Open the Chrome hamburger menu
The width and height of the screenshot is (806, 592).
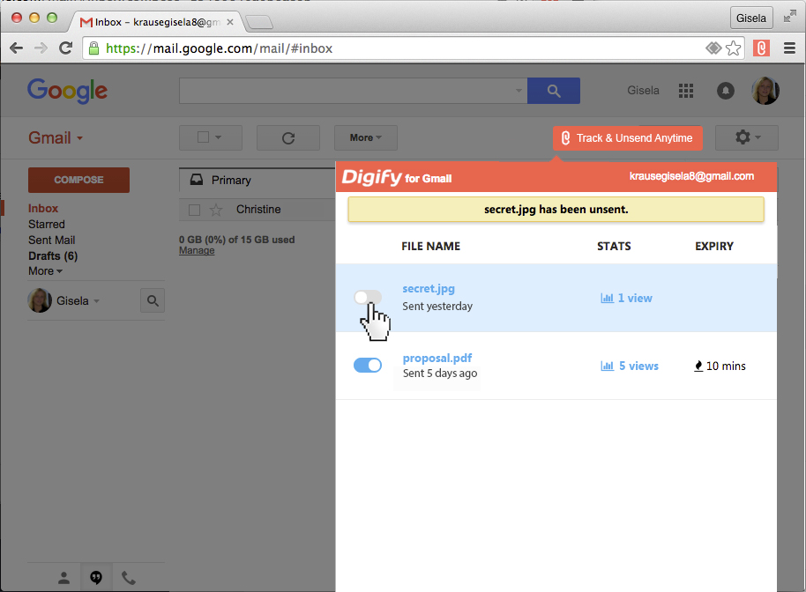click(789, 48)
